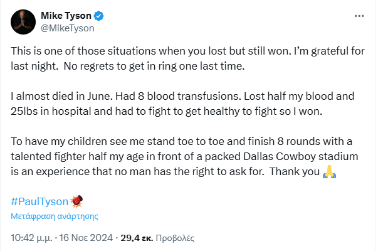Open the Mike Tyson display name link

pos(65,15)
